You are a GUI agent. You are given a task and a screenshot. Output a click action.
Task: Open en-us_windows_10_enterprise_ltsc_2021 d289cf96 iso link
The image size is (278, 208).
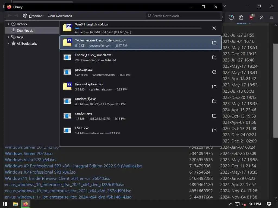65,185
